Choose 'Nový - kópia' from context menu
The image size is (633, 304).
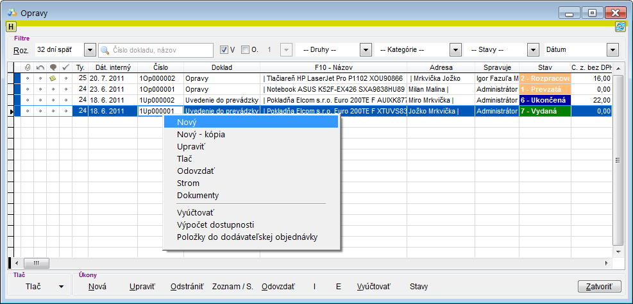[201, 134]
